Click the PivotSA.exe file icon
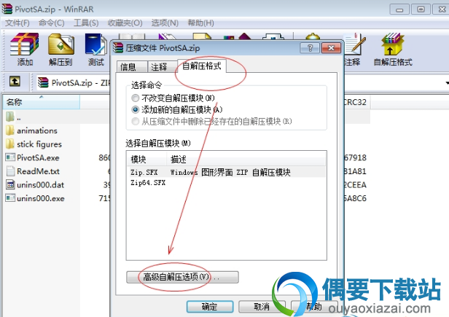Screen dimensions: 449x317 click(10, 157)
